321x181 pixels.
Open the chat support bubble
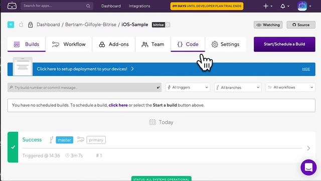point(308,167)
